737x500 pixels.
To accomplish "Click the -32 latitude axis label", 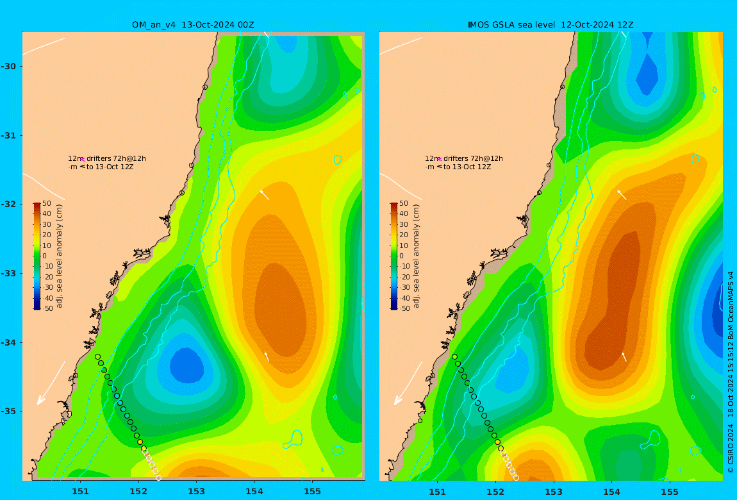I will [x=8, y=204].
